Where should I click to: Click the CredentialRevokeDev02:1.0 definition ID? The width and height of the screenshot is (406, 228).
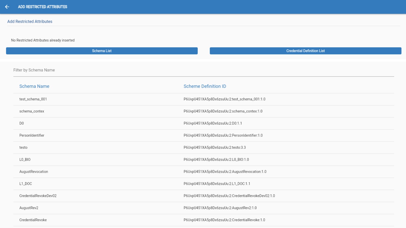[x=229, y=196]
